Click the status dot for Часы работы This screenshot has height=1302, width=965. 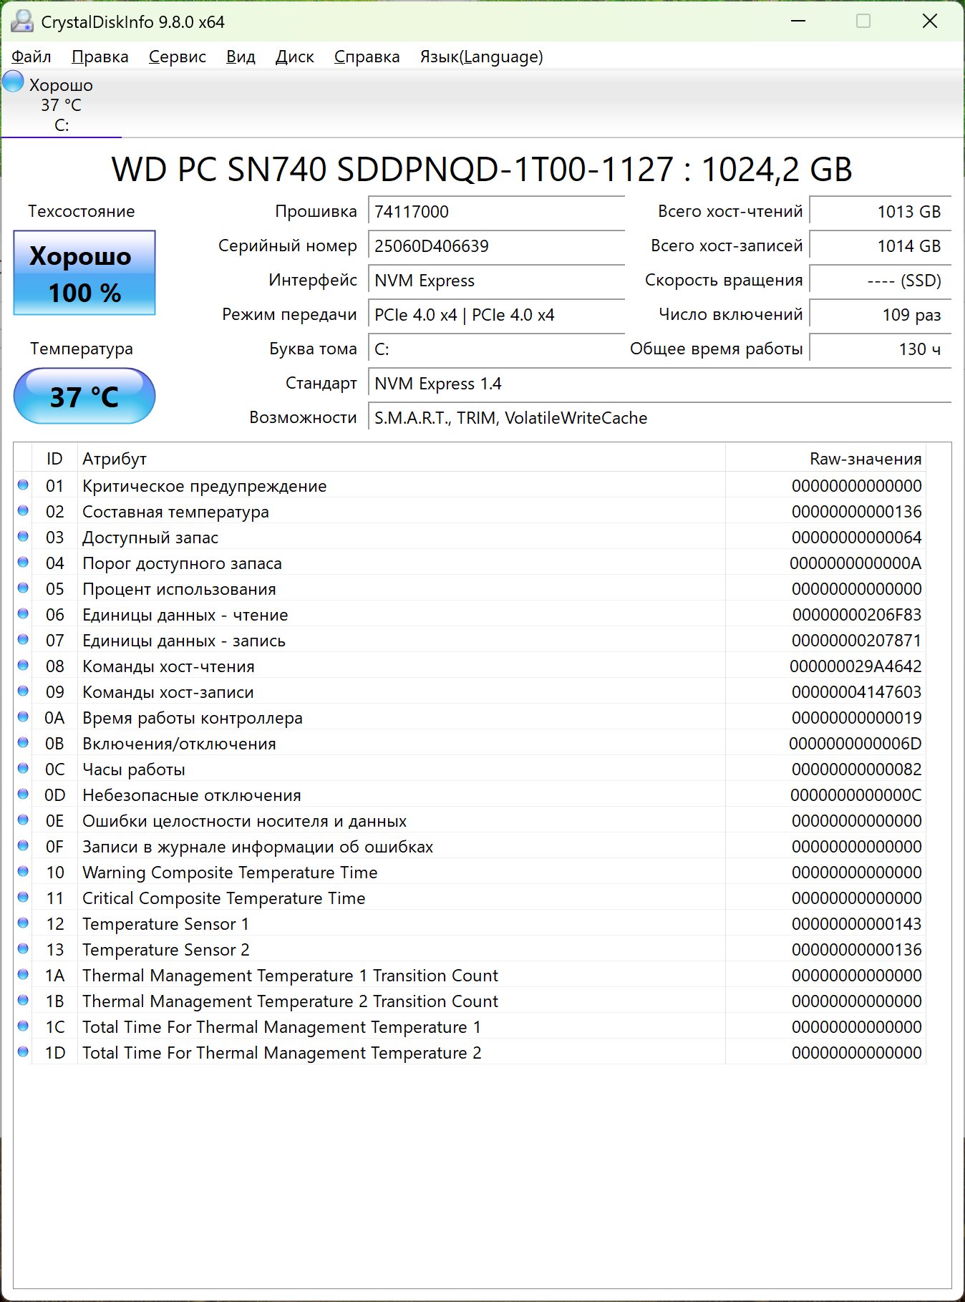pos(23,769)
